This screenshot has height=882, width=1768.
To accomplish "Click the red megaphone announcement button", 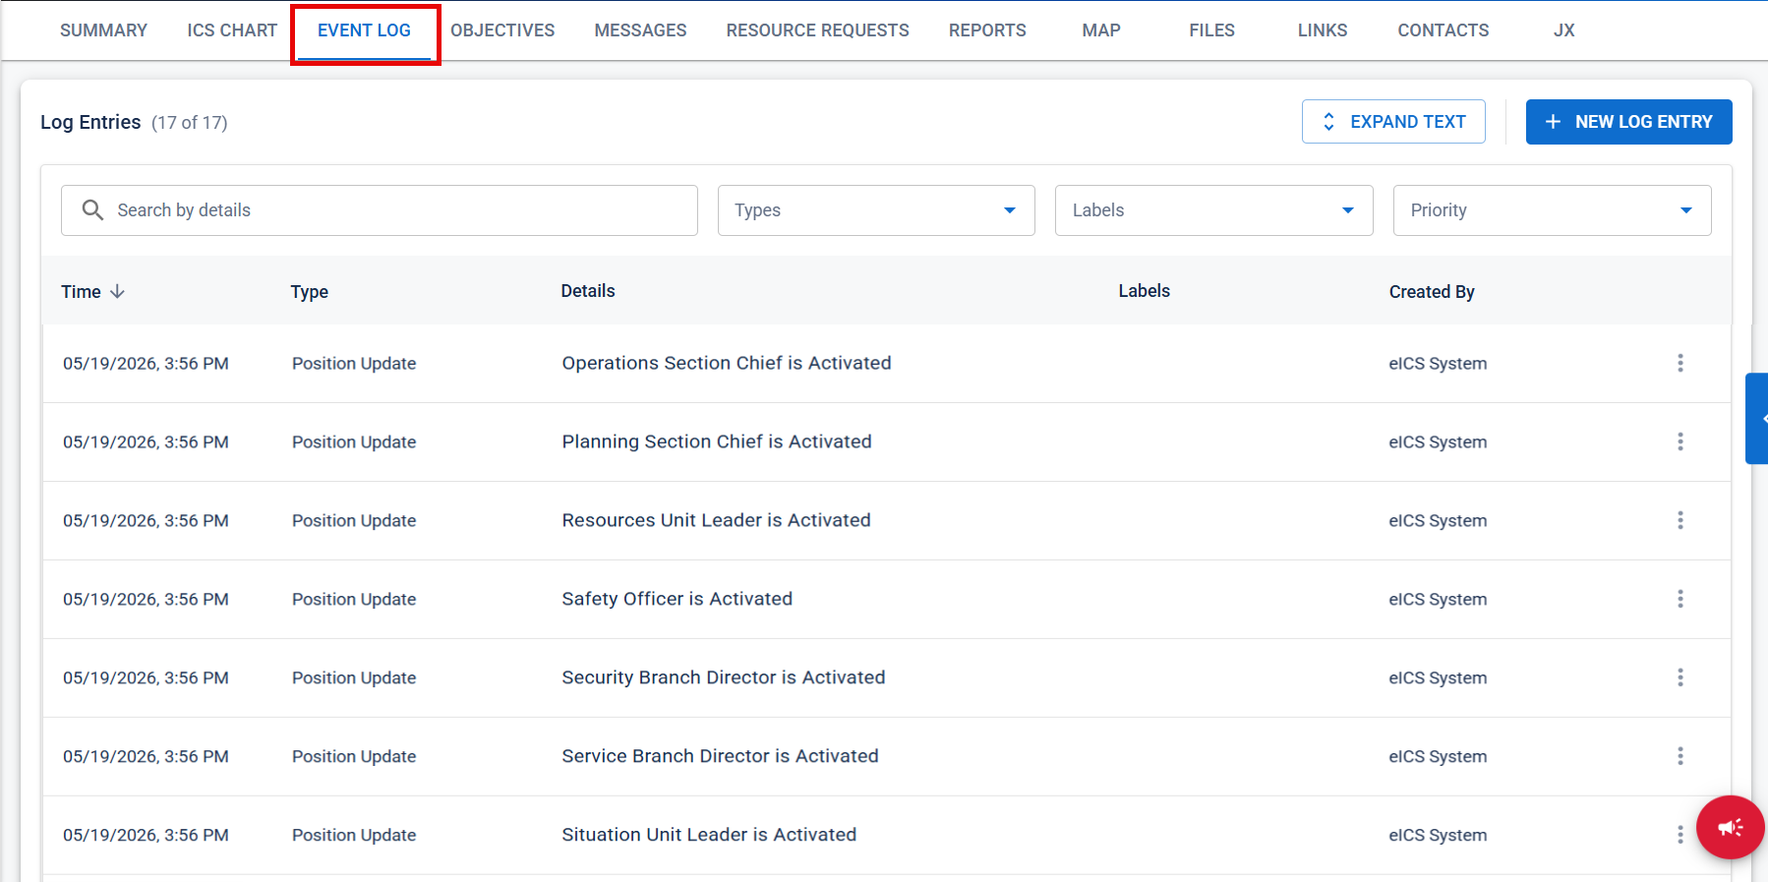I will click(1730, 827).
